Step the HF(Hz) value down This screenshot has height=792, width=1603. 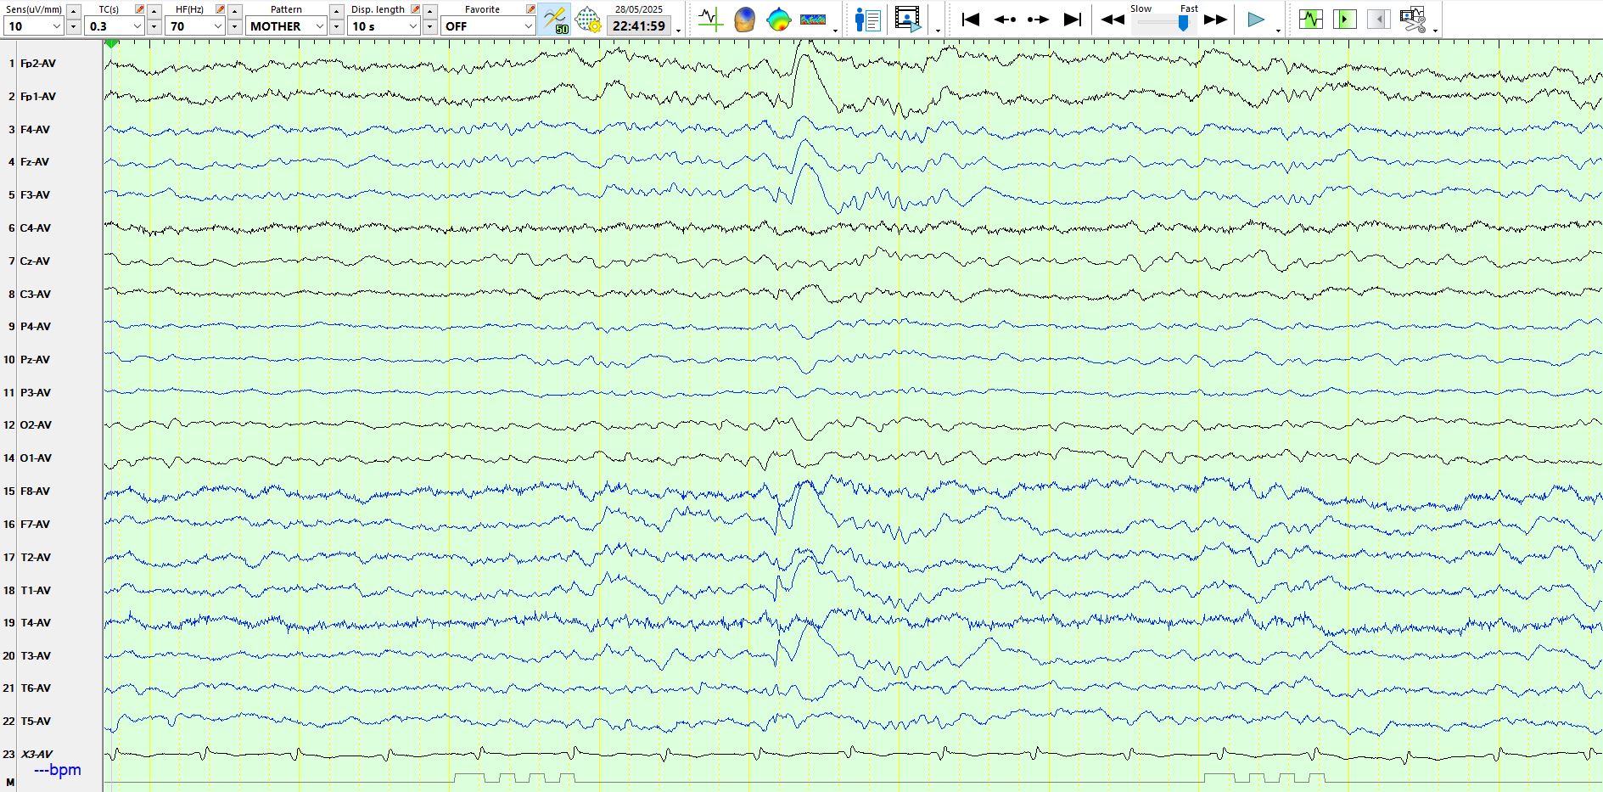[x=235, y=26]
